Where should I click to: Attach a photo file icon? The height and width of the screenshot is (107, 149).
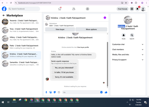tap(51, 92)
